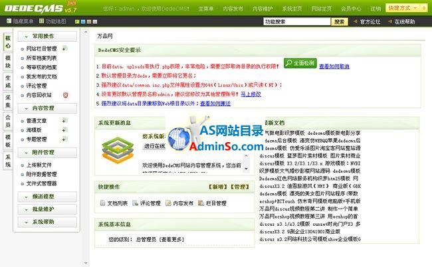Viewport: 432px width, 267px height.
Task: Click up arrow in update message box
Action: point(247,156)
